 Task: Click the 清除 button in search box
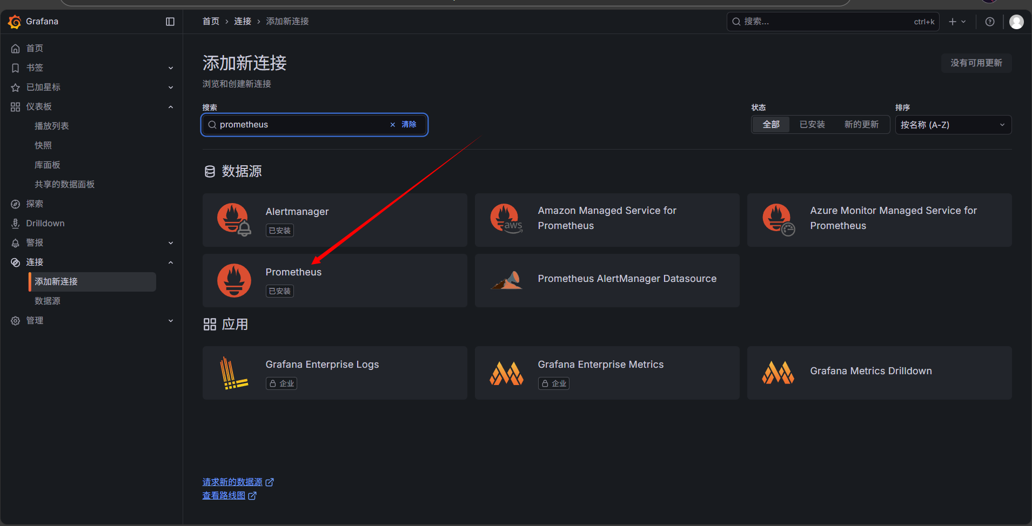coord(408,125)
